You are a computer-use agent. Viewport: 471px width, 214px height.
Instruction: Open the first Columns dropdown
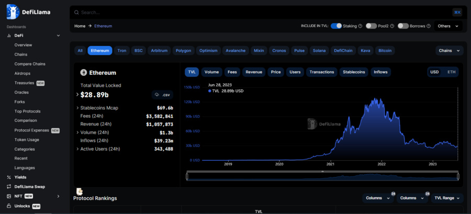pos(377,198)
